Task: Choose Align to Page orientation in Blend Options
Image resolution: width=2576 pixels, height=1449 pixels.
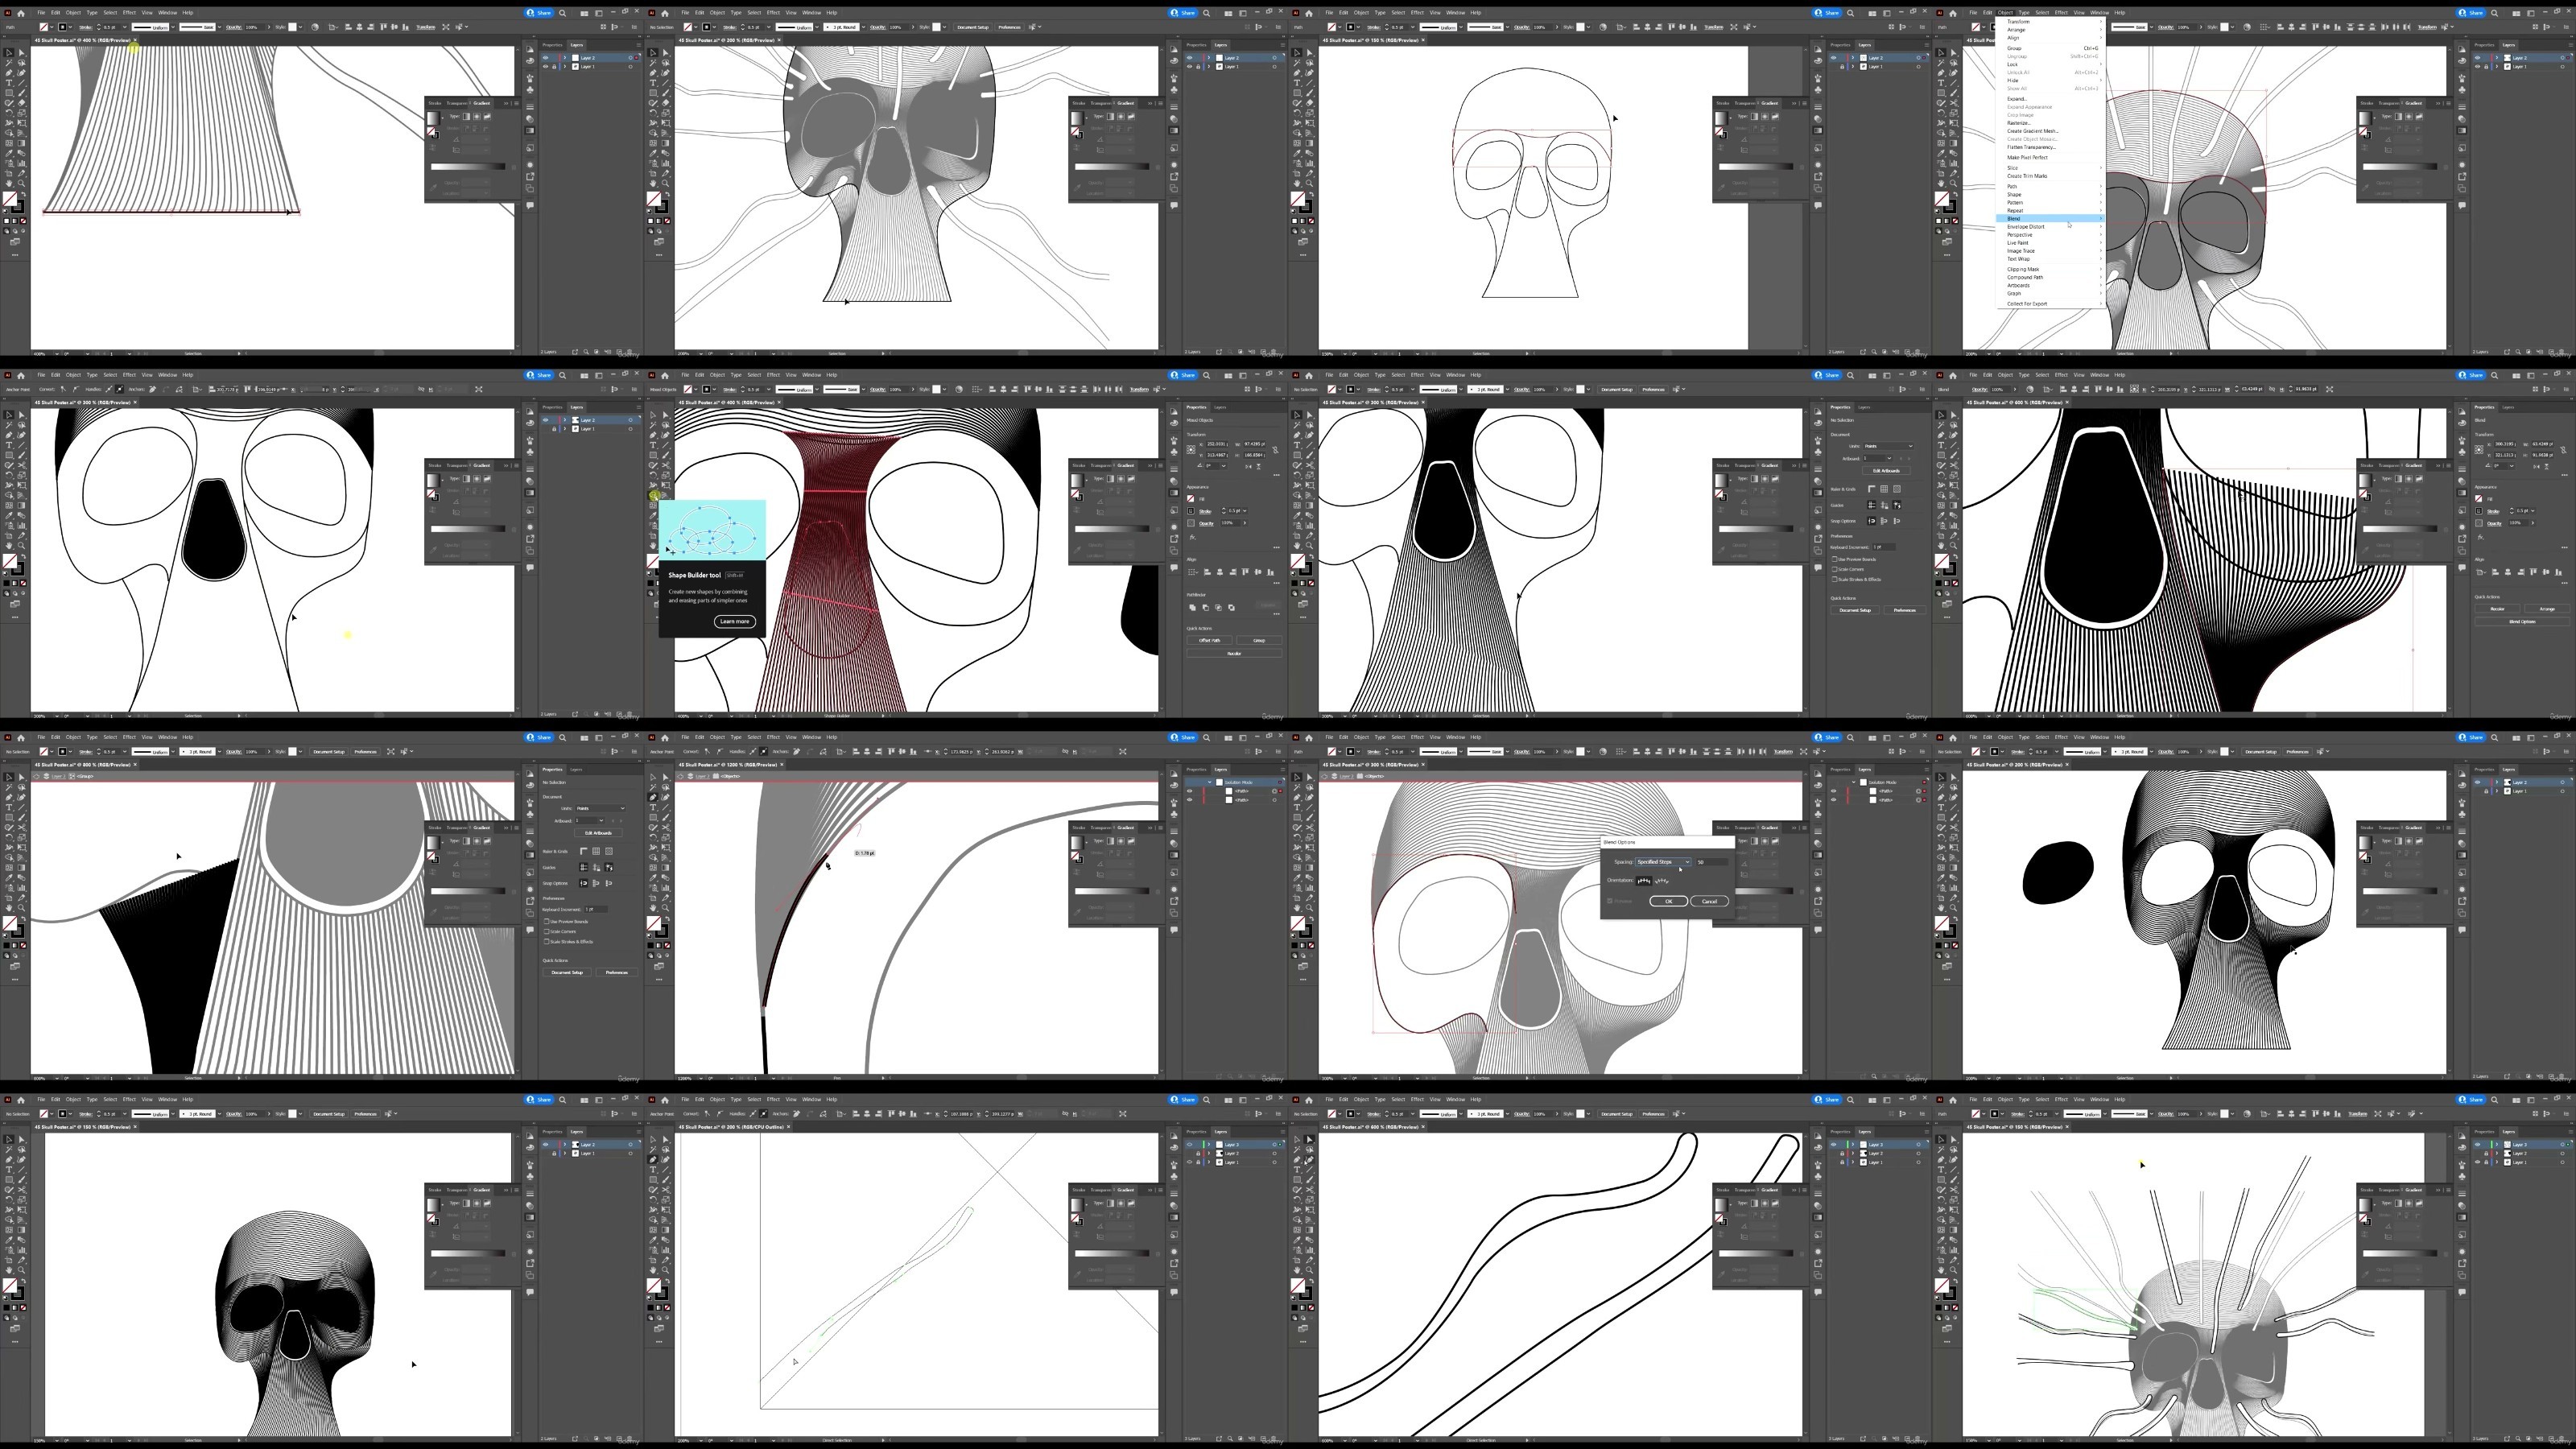Action: (x=1644, y=881)
